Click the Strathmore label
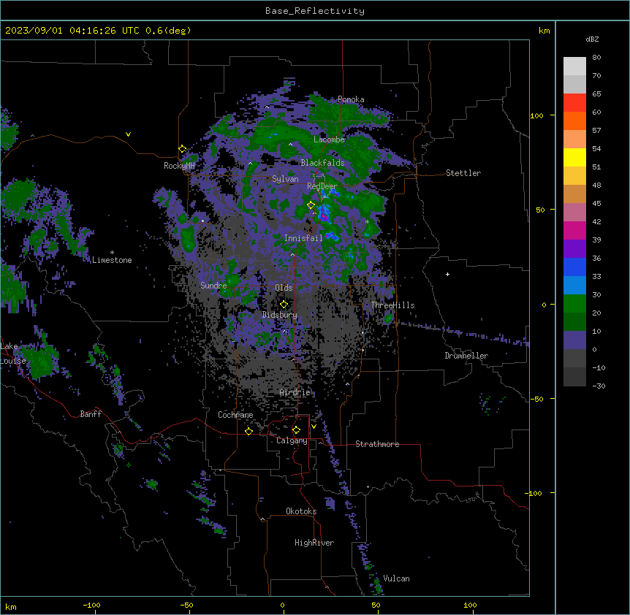Image resolution: width=630 pixels, height=615 pixels. [x=377, y=444]
